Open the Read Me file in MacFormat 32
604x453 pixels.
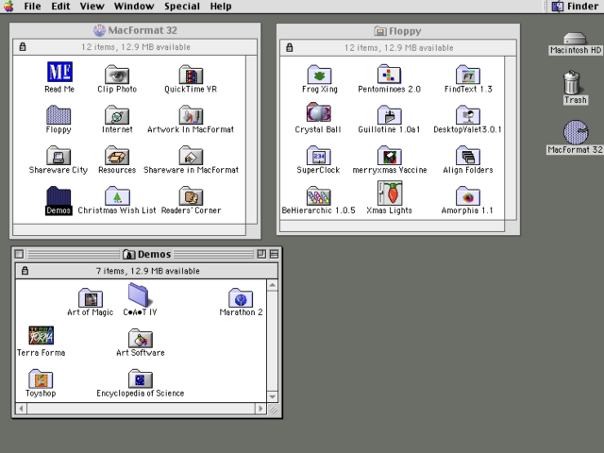point(59,72)
